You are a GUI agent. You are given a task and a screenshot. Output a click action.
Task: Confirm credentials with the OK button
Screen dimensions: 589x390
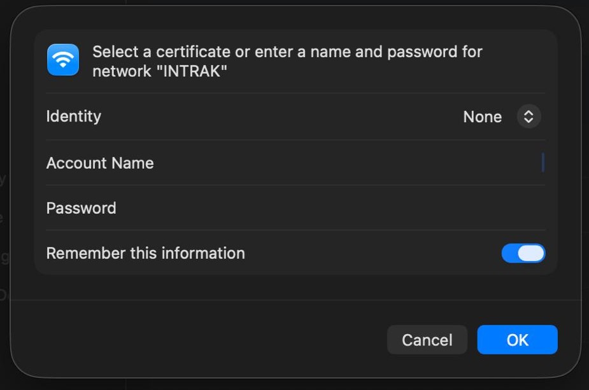517,340
